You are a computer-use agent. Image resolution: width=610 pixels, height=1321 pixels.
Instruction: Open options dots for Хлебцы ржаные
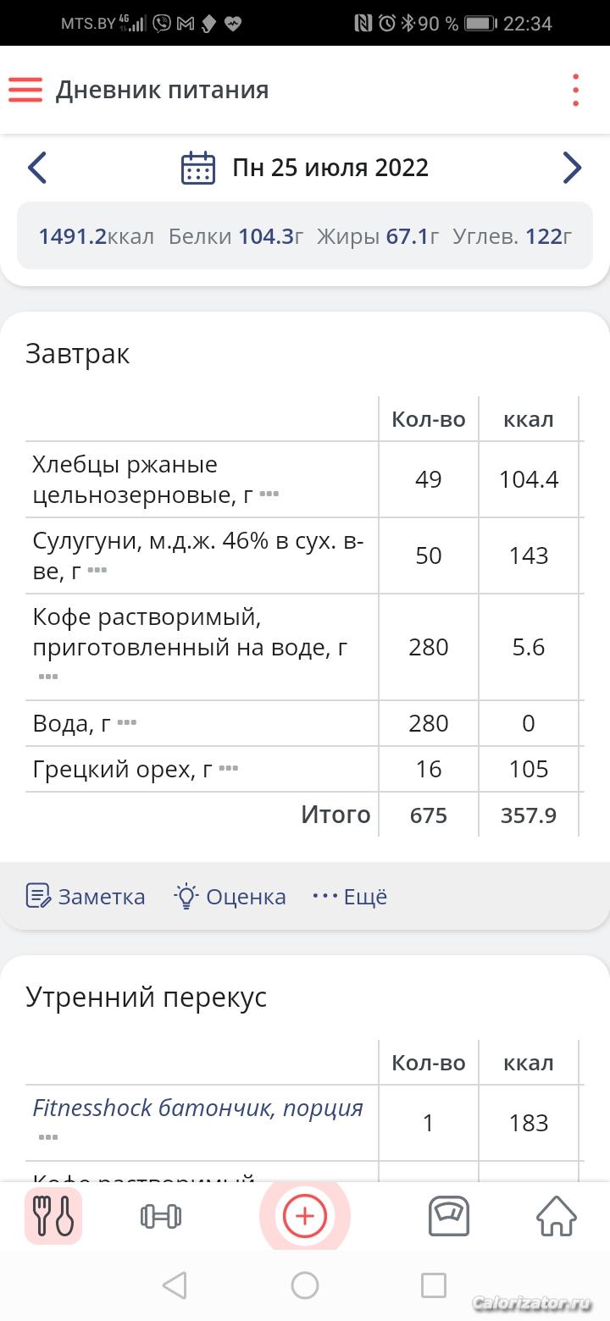[269, 494]
